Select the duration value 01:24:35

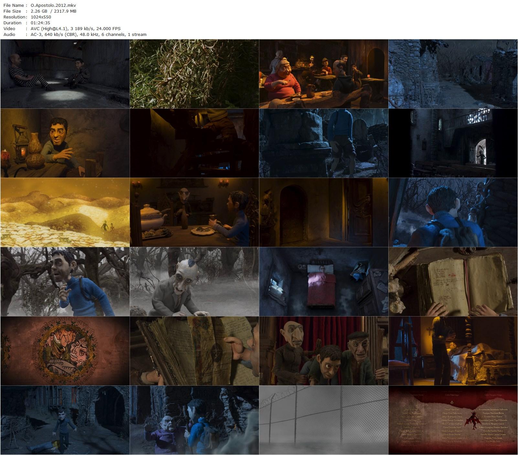click(40, 23)
